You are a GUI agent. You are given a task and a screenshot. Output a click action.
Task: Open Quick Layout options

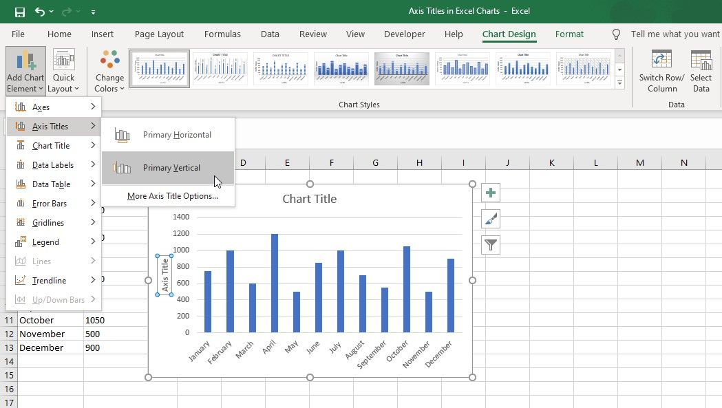point(64,71)
